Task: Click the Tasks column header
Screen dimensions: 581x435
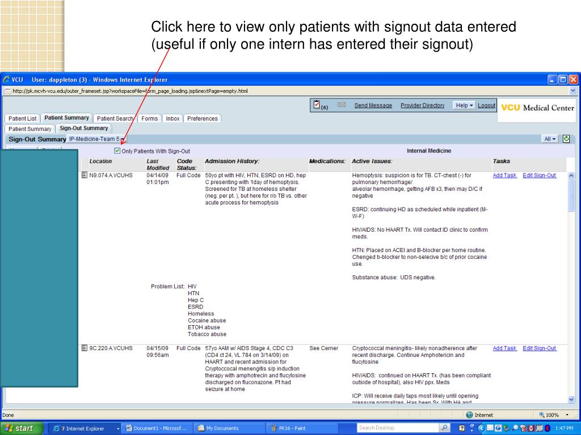Action: [x=502, y=161]
